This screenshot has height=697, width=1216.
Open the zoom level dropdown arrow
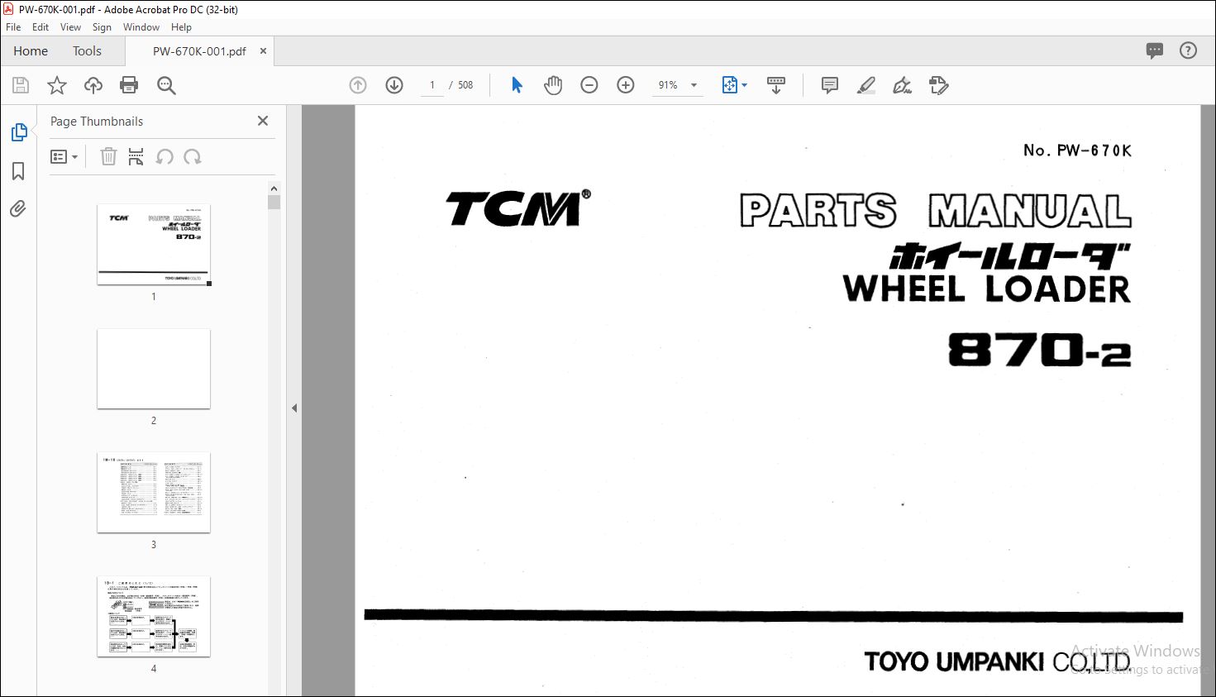(x=694, y=85)
